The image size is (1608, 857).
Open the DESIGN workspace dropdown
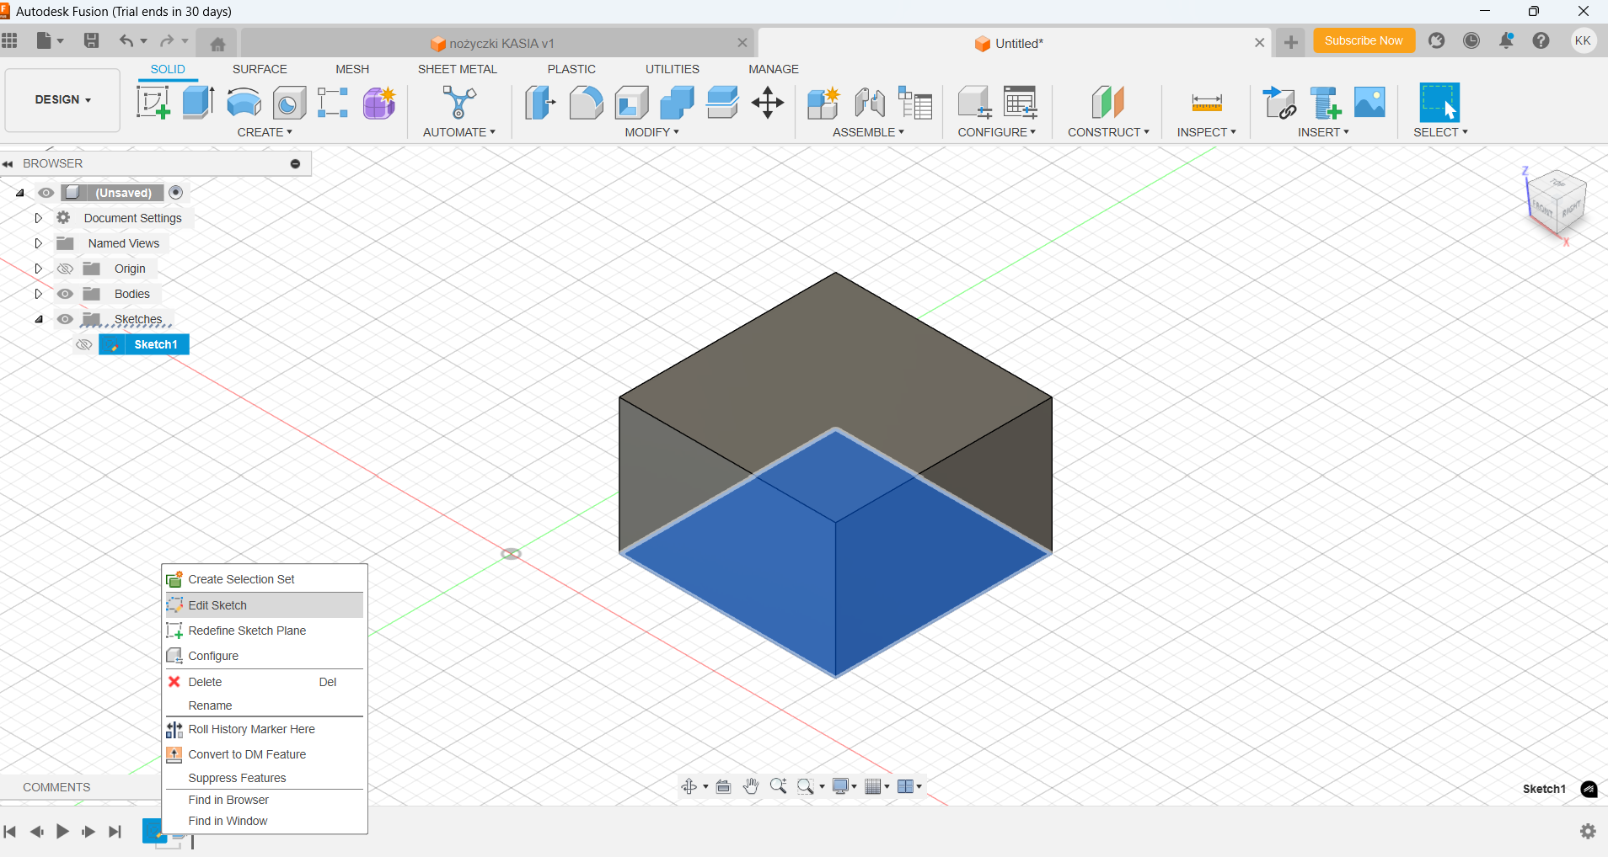[62, 99]
